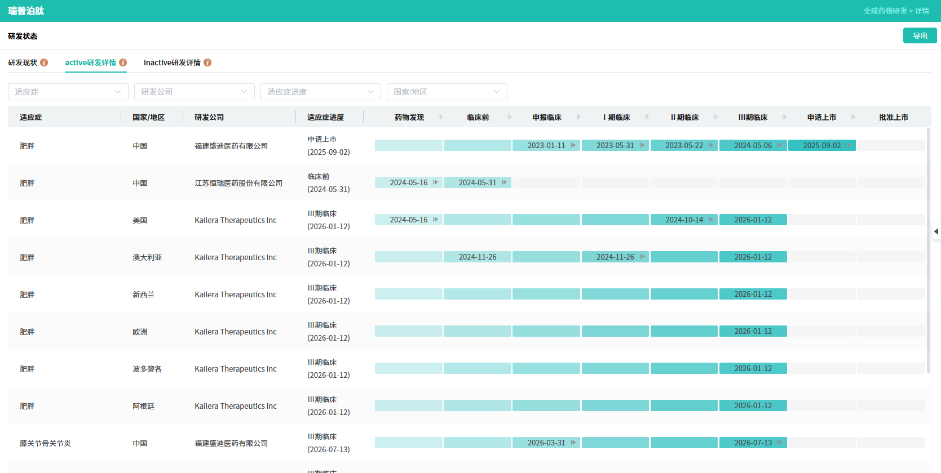Click the I期临床 stage header
The width and height of the screenshot is (941, 473).
pyautogui.click(x=616, y=117)
